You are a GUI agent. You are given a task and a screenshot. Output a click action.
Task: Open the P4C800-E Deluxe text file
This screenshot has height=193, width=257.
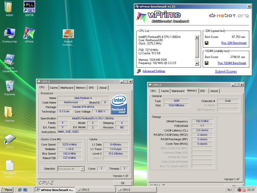pyautogui.click(x=10, y=169)
